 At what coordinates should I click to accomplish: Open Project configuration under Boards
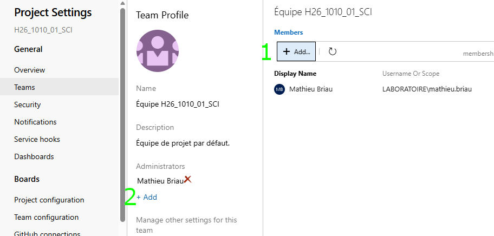click(49, 200)
